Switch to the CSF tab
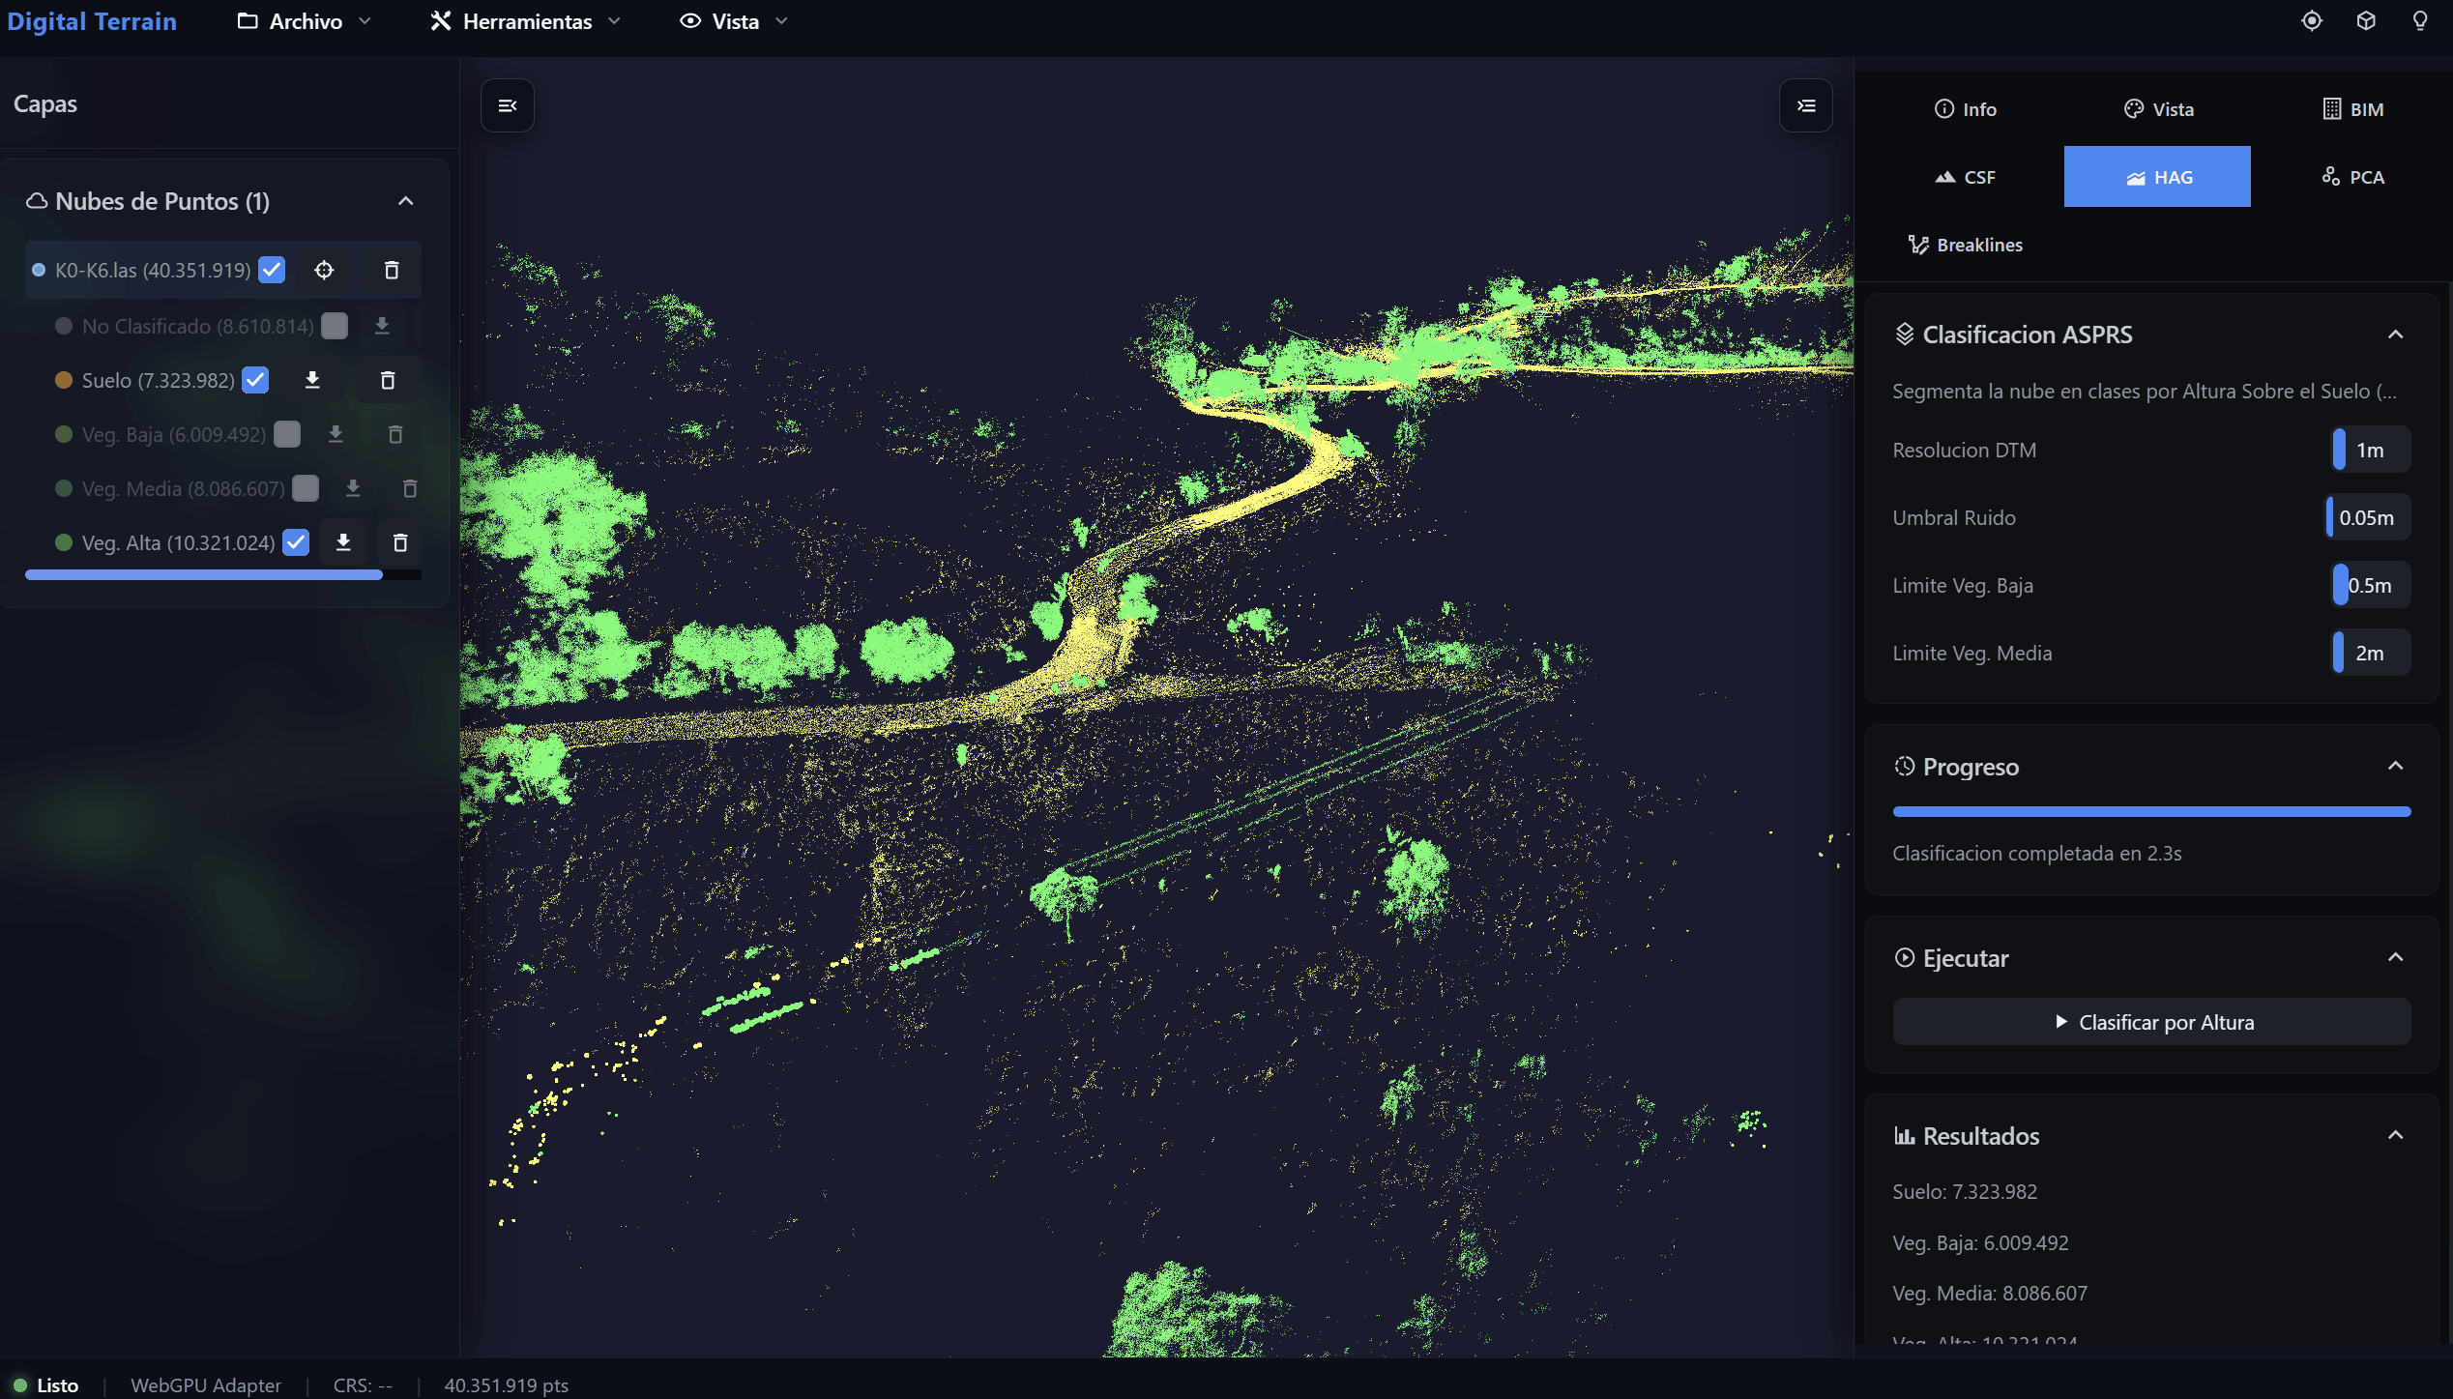The height and width of the screenshot is (1399, 2453). tap(1965, 177)
